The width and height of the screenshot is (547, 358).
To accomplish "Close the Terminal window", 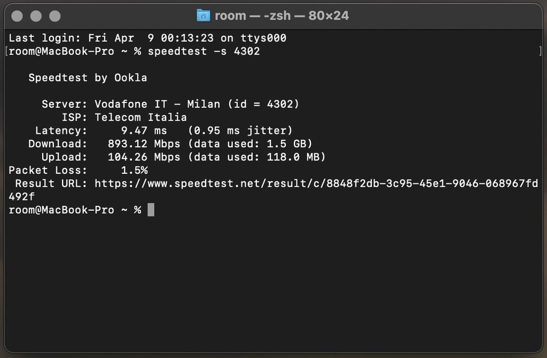I will pos(17,16).
